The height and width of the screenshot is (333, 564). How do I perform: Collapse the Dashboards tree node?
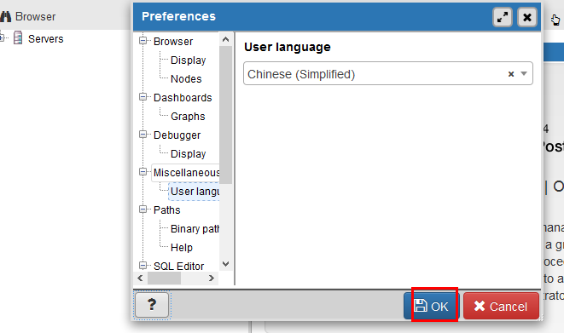coord(142,97)
